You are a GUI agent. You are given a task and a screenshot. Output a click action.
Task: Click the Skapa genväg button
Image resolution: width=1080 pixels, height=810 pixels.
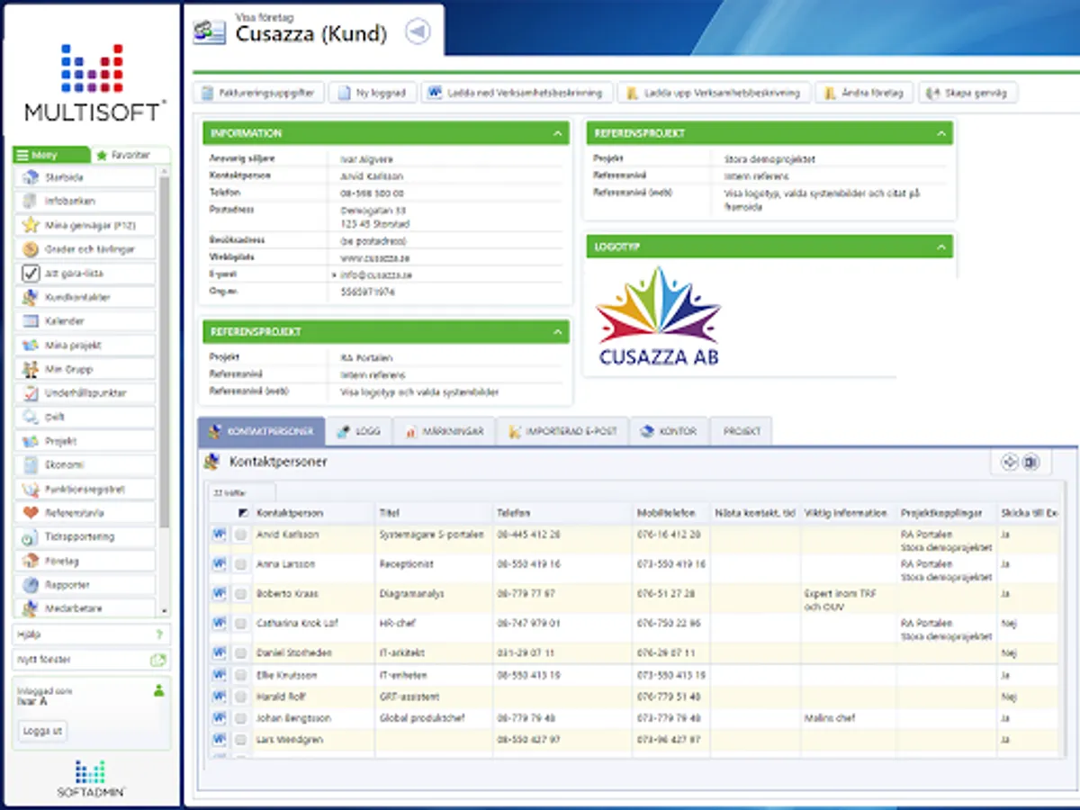coord(968,93)
